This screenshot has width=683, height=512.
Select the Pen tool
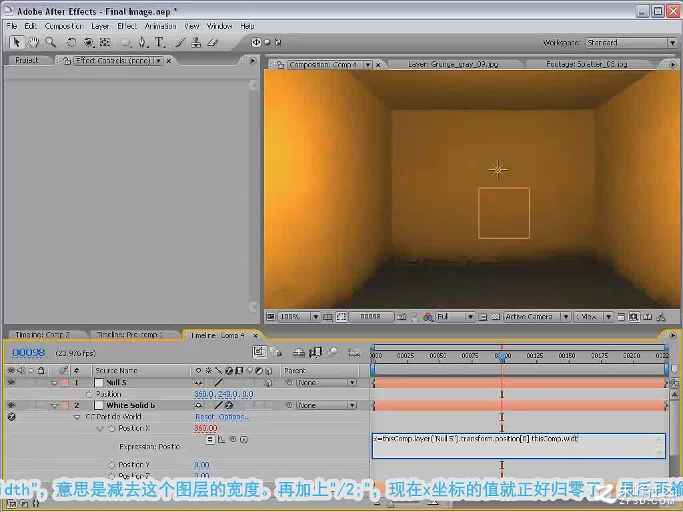142,42
